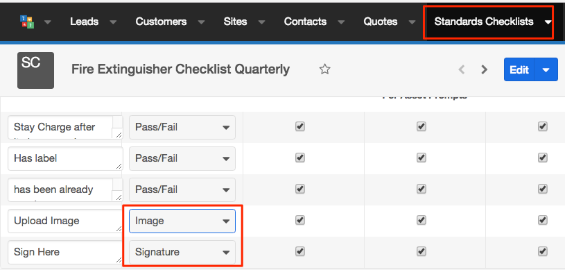Go to previous record arrow
The height and width of the screenshot is (270, 565).
coord(462,69)
